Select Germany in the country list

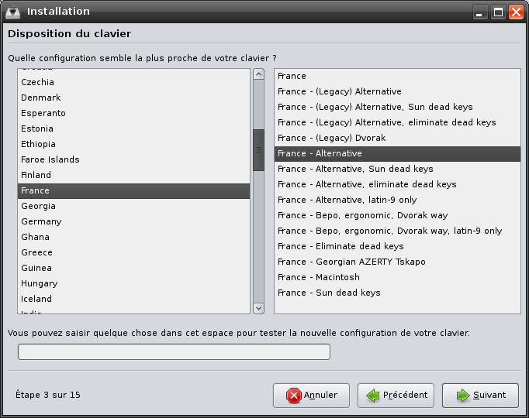coord(134,222)
